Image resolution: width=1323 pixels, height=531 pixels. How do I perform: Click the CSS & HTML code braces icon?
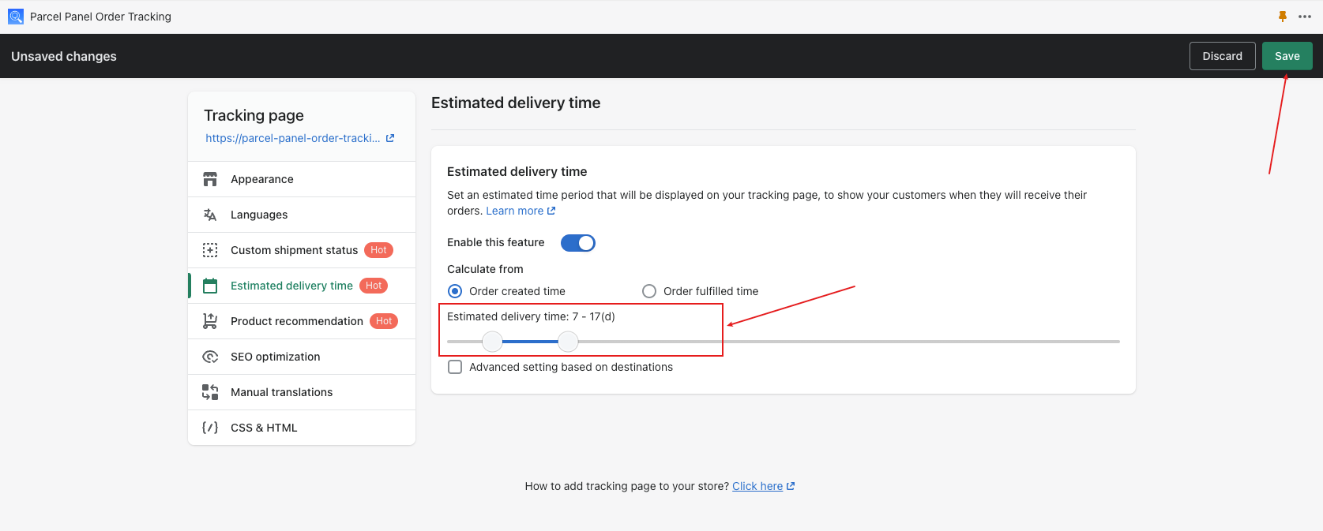[x=210, y=428]
